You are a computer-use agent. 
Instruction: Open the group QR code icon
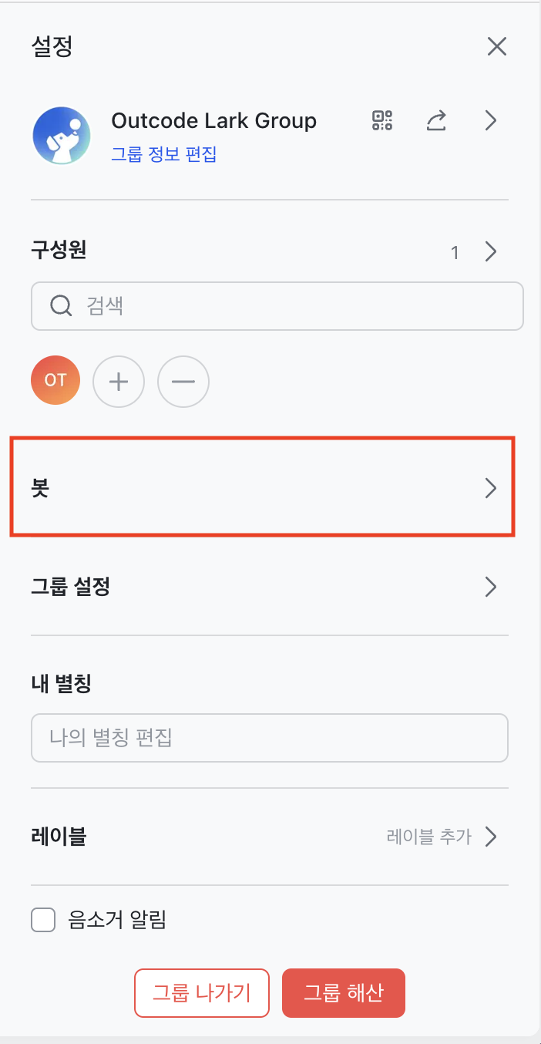(x=382, y=120)
